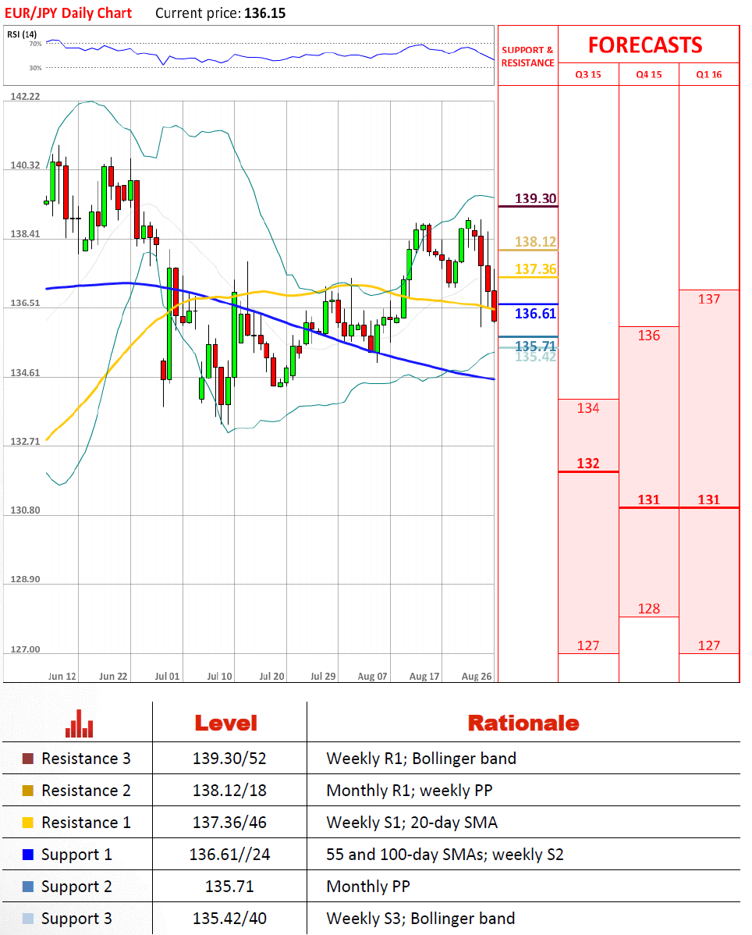Click the 137 forecast in Q1 16 column
The image size is (752, 935).
click(x=708, y=299)
